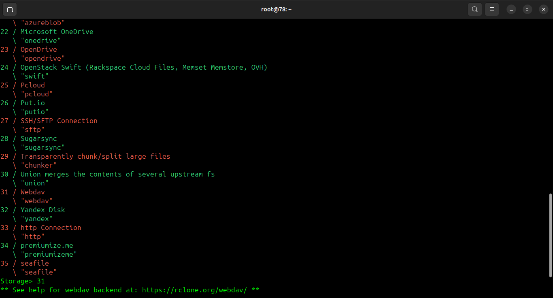Image resolution: width=553 pixels, height=298 pixels.
Task: Restore down the terminal window
Action: coord(527,9)
